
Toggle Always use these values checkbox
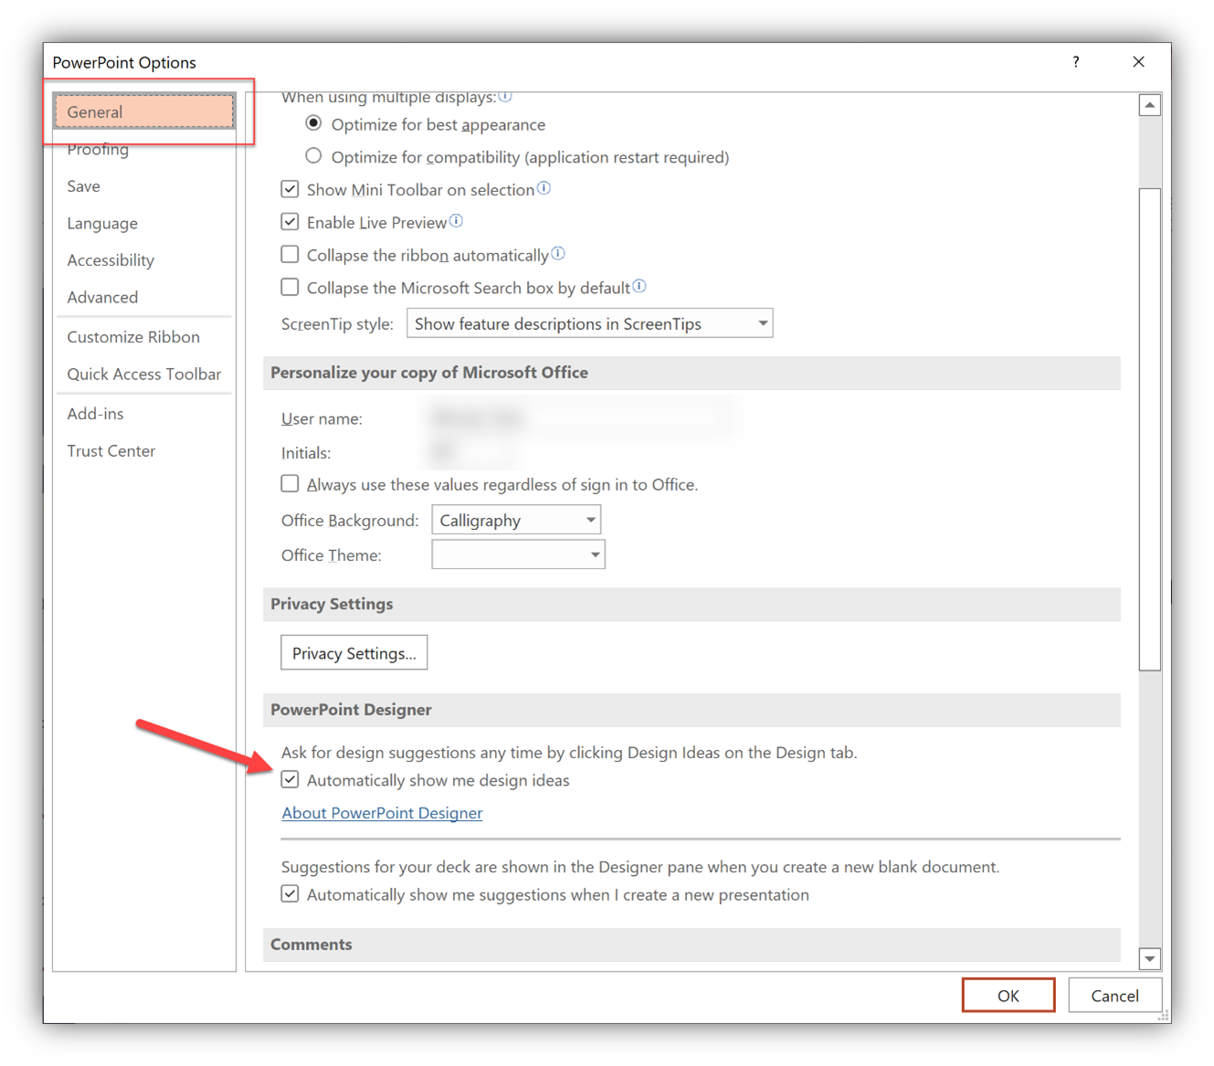pos(290,484)
